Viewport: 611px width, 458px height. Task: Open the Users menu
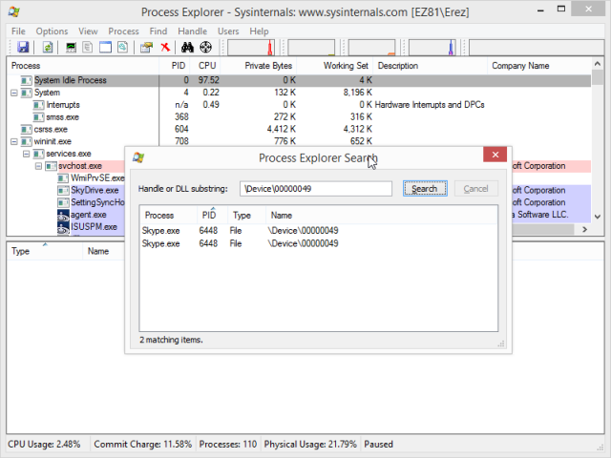228,31
